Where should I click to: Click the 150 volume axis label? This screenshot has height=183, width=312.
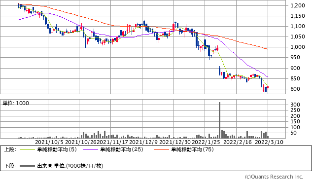295,121
